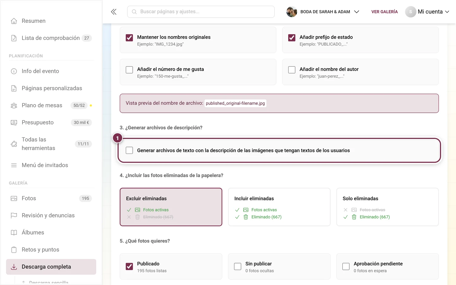Click the Álbumes book icon
Image resolution: width=456 pixels, height=285 pixels.
[14, 233]
